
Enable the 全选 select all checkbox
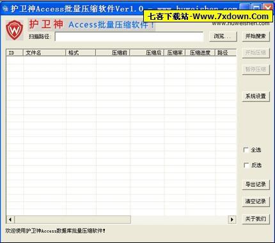pos(246,150)
